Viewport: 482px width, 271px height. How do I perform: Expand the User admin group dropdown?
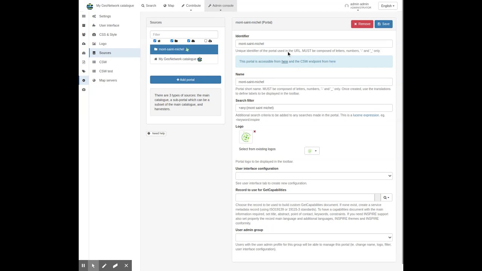click(x=314, y=237)
